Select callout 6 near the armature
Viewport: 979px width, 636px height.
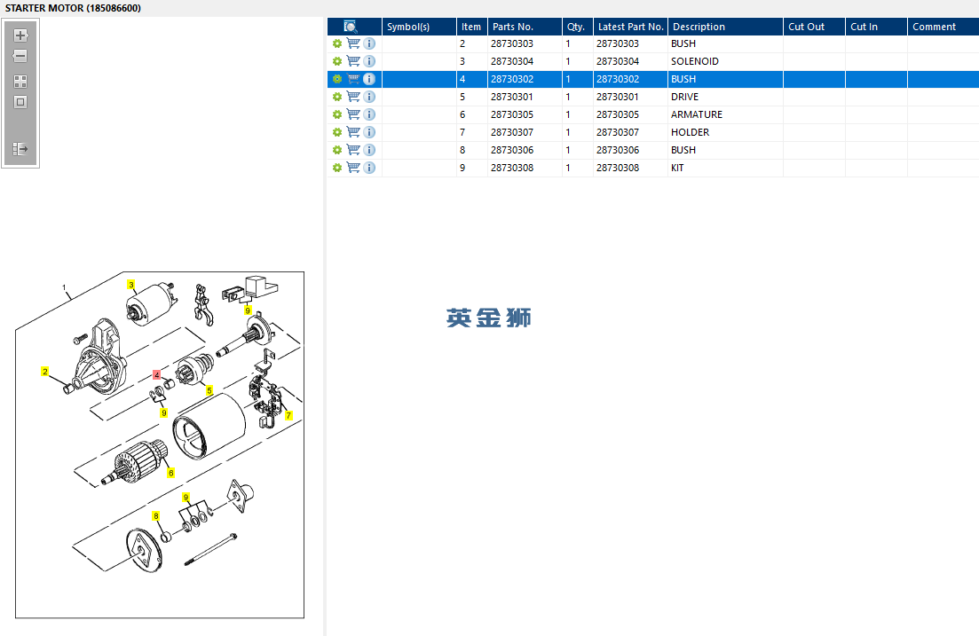coord(170,473)
